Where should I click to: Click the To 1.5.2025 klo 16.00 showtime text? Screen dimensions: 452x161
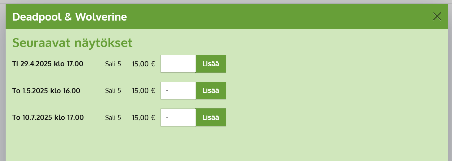[x=46, y=91]
